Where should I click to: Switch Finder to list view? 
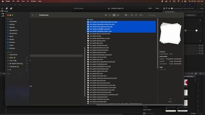(x=110, y=15)
